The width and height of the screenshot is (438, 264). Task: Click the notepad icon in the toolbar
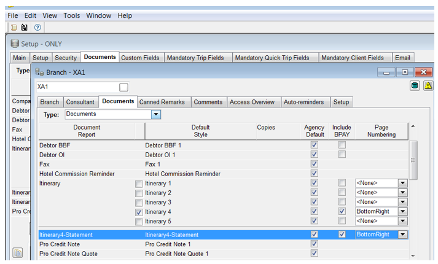pos(14,28)
